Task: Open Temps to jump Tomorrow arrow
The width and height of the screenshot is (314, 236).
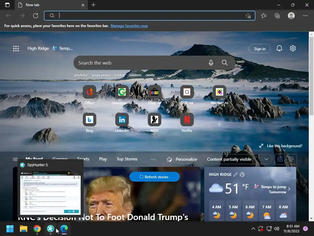Action: (x=289, y=189)
